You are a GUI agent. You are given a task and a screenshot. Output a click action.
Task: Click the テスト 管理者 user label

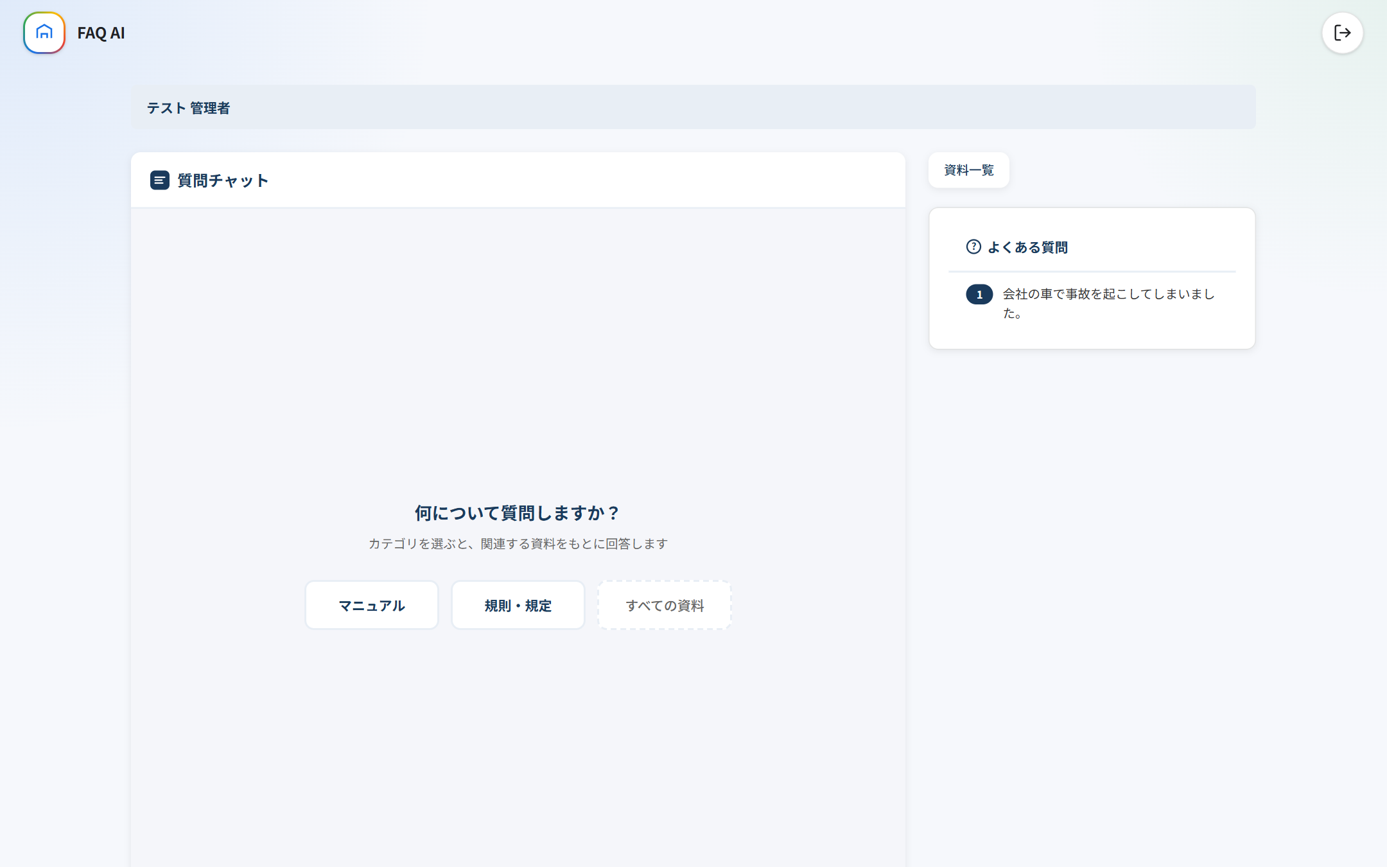coord(188,108)
